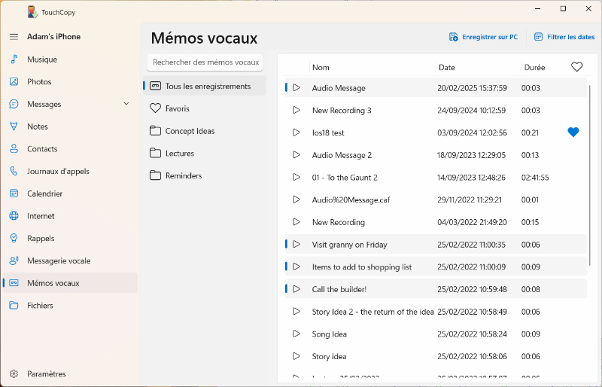Screen dimensions: 602x387
Task: Click Filtrer les dates button
Action: coord(564,37)
